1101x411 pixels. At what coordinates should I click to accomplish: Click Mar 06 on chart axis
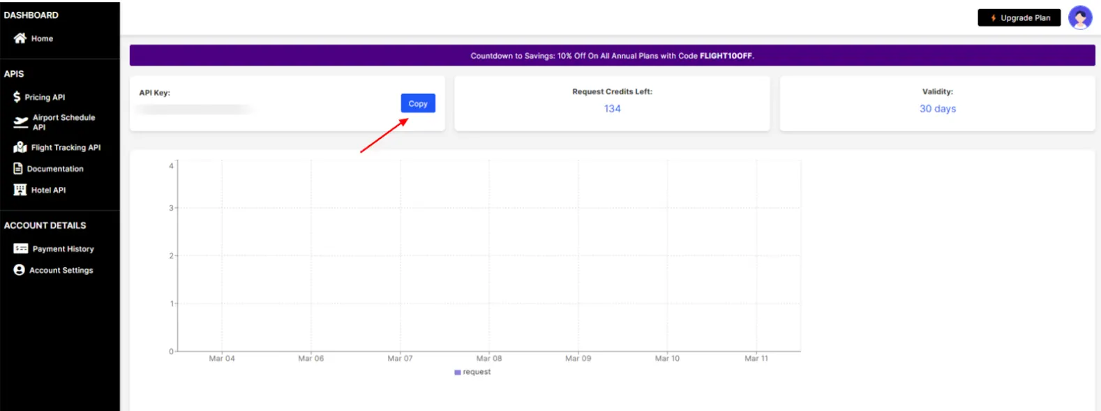311,359
